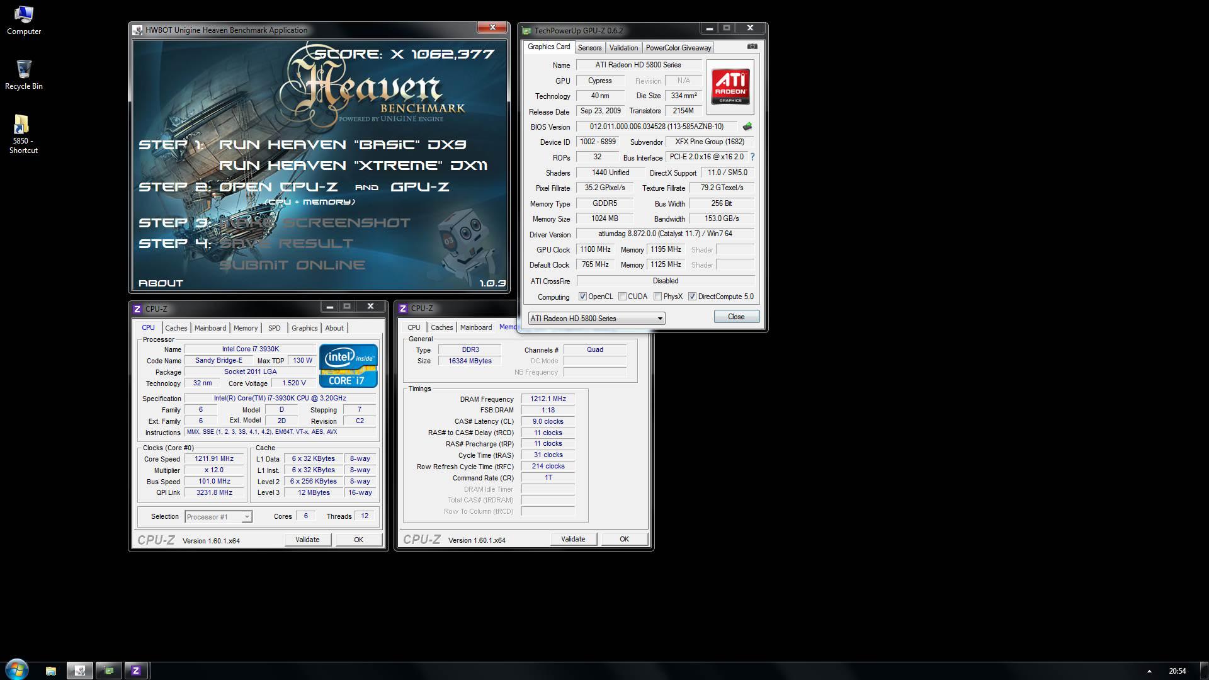Click Submit Online in Heaven app
Viewport: 1209px width, 680px height.
point(292,265)
